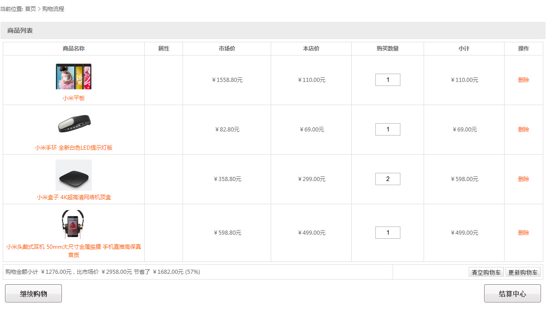Focus quantity field for 小米盒子

388,179
